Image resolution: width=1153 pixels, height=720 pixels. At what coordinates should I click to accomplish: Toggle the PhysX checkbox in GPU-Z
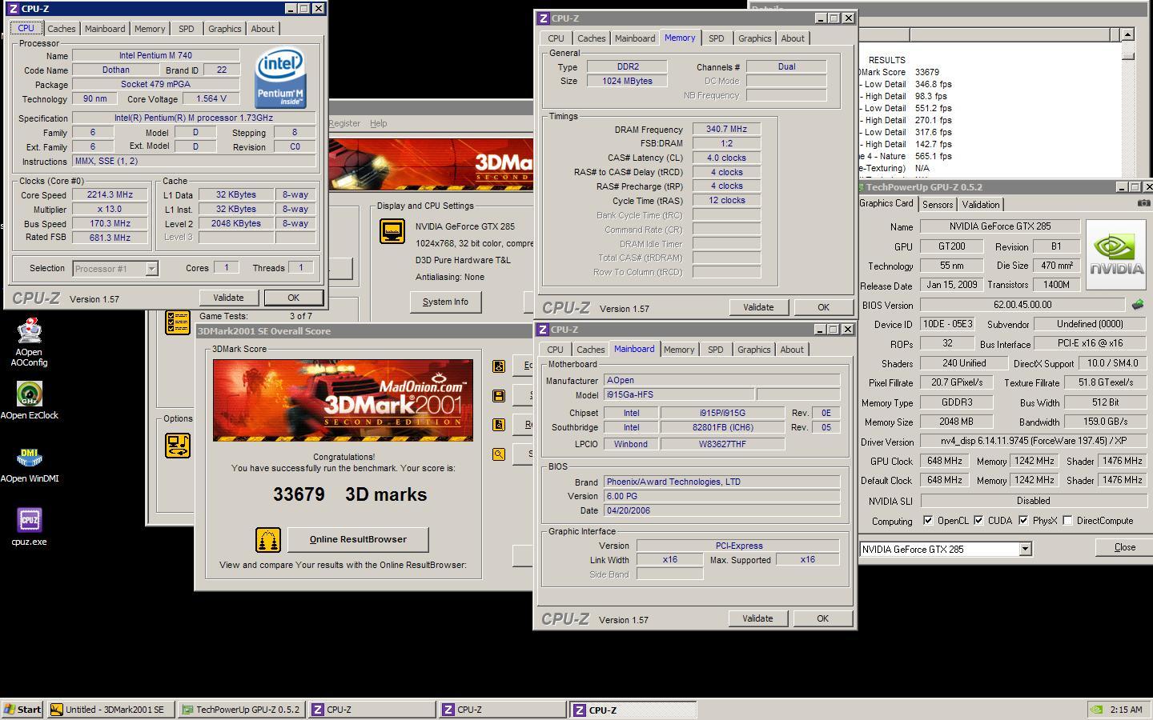coord(1023,521)
